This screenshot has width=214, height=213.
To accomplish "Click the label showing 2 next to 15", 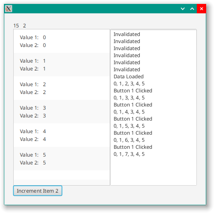I will coord(25,25).
